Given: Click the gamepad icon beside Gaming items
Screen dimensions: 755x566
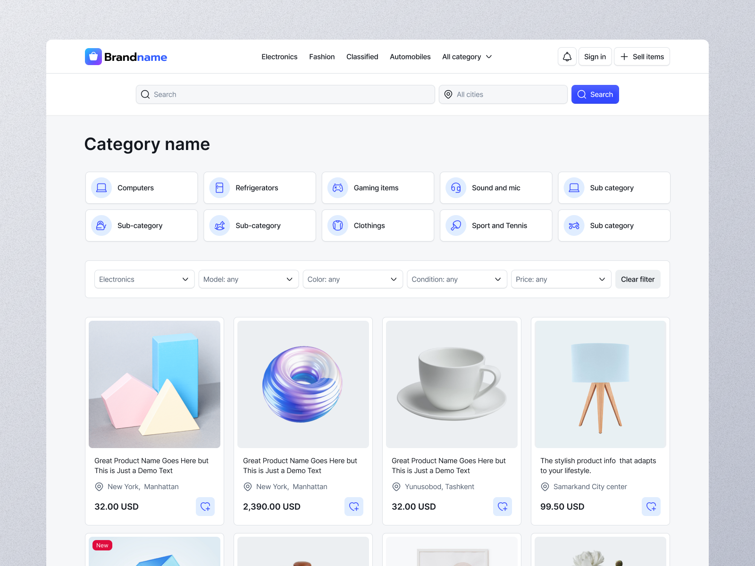Looking at the screenshot, I should point(338,188).
